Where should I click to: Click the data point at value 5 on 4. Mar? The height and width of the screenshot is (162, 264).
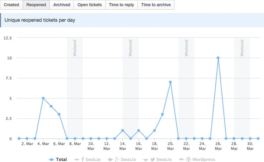(x=43, y=98)
